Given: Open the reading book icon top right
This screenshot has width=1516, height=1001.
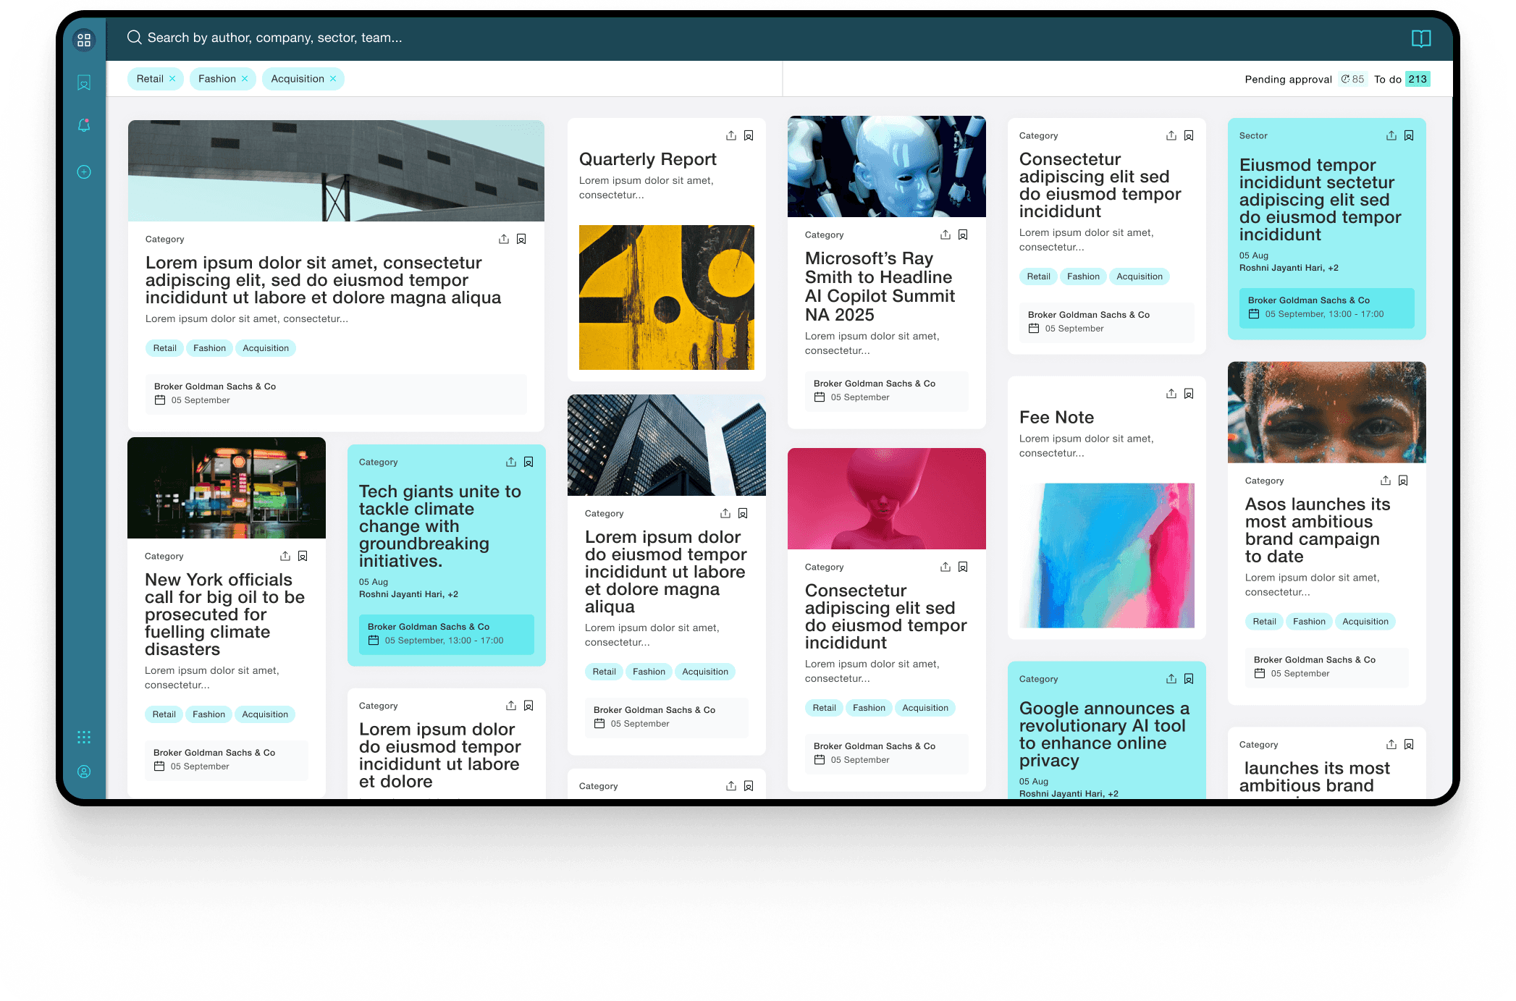Looking at the screenshot, I should [1420, 38].
